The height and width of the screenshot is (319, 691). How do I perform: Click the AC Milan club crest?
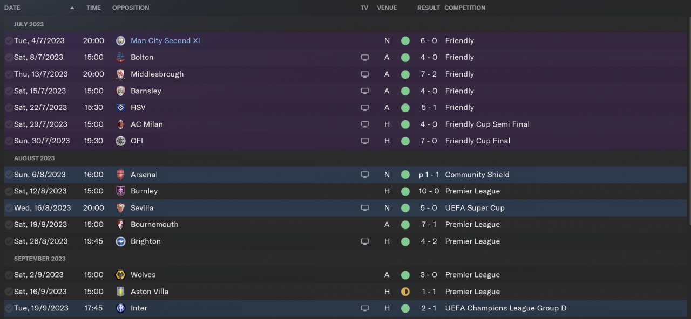pos(120,124)
